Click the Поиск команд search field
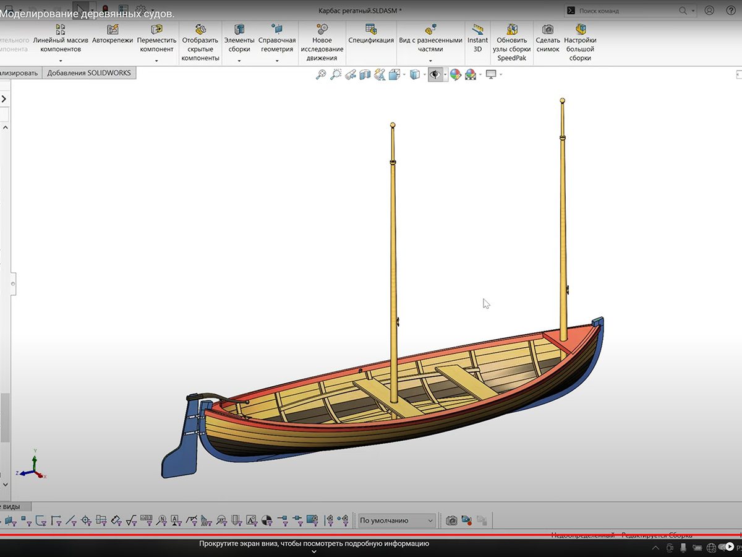This screenshot has width=742, height=557. (x=626, y=11)
